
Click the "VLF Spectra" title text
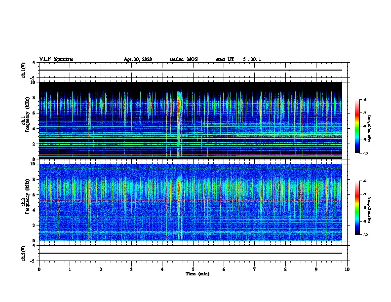click(56, 59)
